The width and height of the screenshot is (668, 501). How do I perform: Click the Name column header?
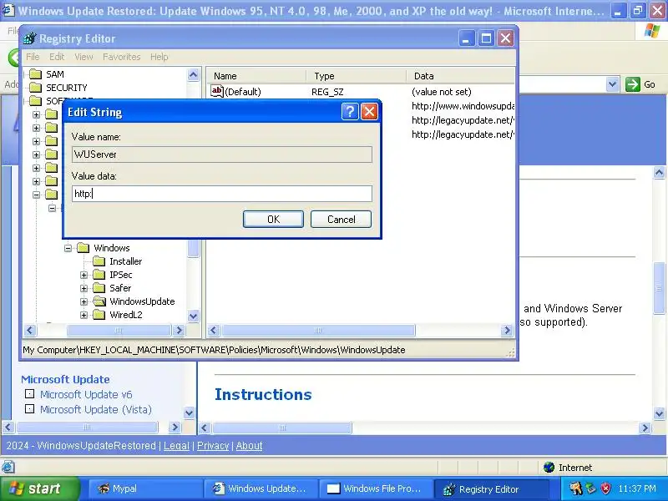(x=256, y=76)
